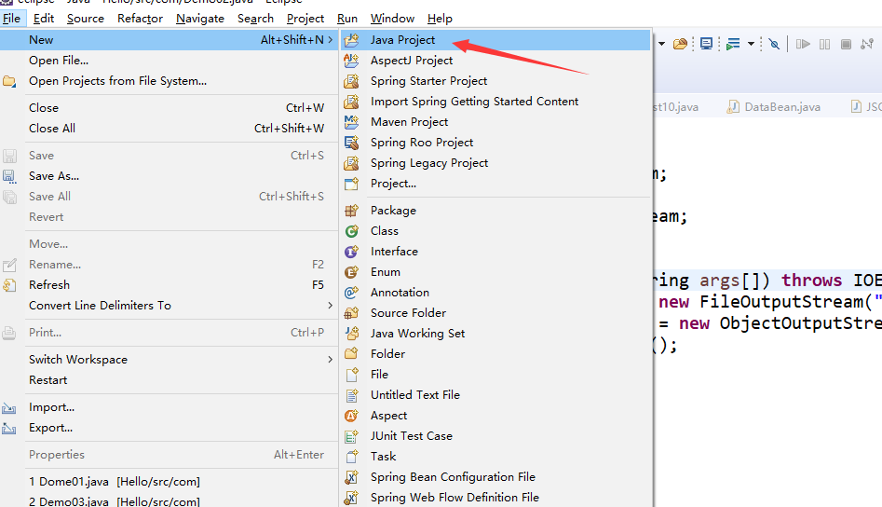Open the Window menu
This screenshot has height=507, width=882.
tap(392, 19)
